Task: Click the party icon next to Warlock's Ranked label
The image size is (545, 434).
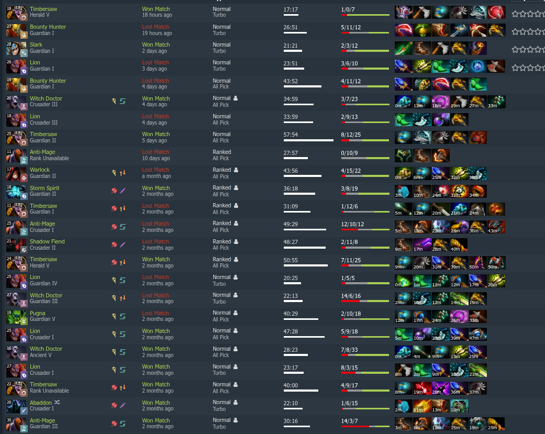Action: click(x=236, y=170)
